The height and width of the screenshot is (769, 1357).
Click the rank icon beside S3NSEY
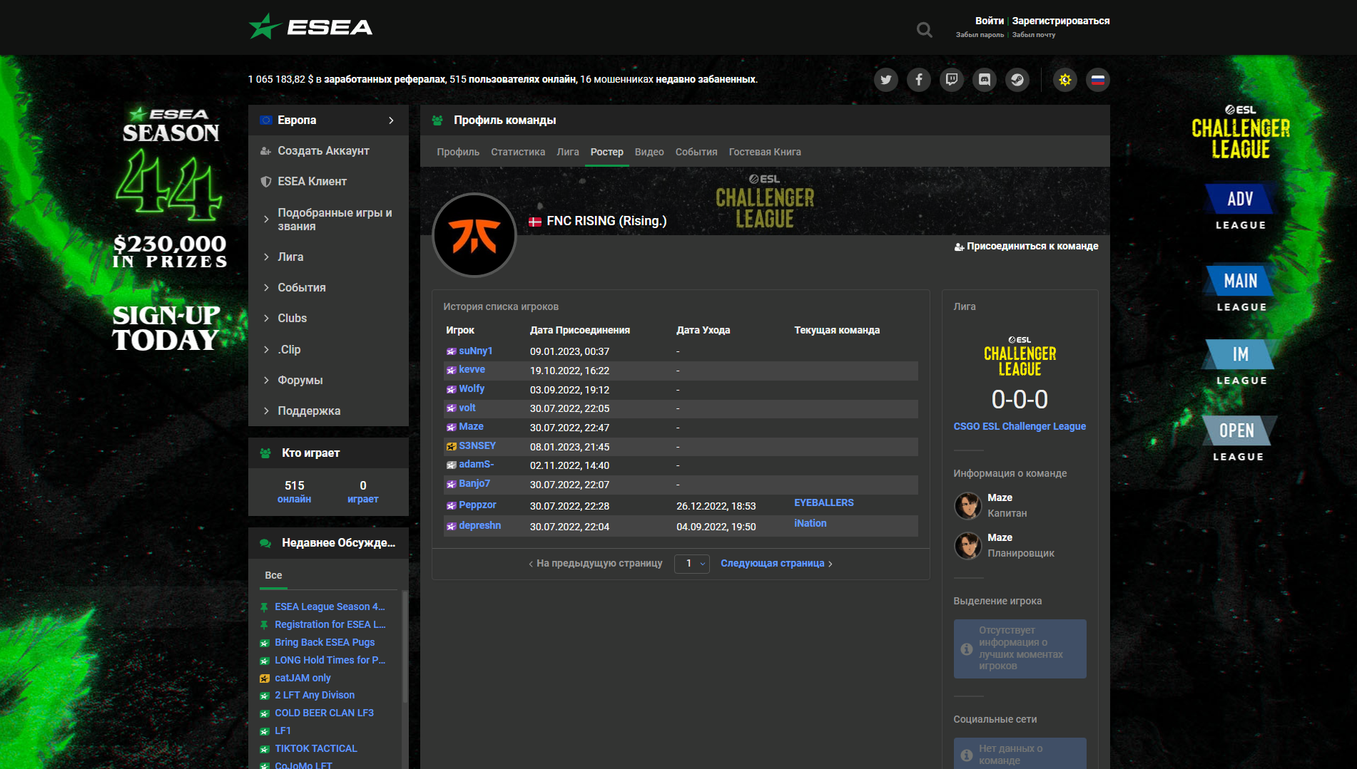(451, 446)
